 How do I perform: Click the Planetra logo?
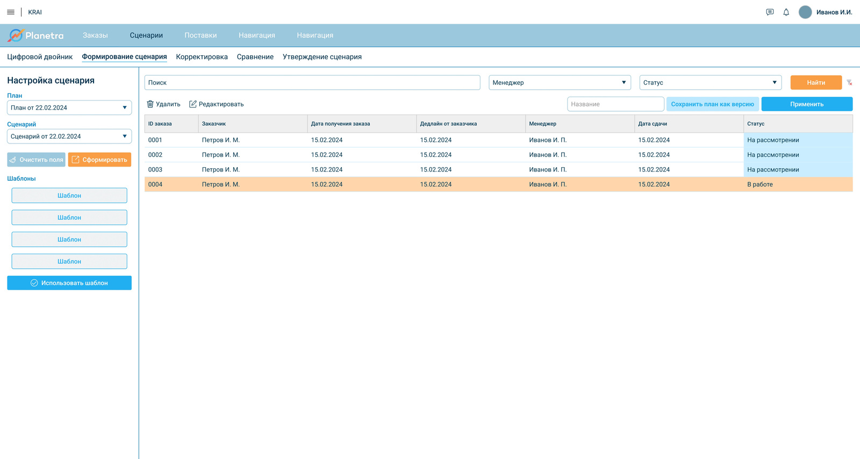click(35, 35)
